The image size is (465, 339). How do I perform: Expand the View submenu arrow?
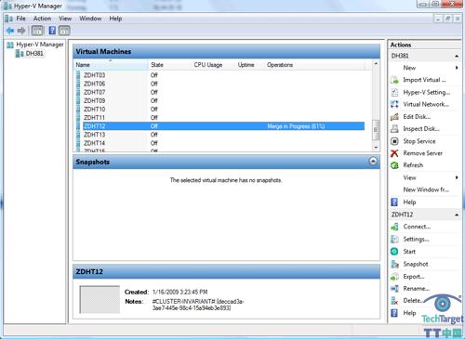457,177
